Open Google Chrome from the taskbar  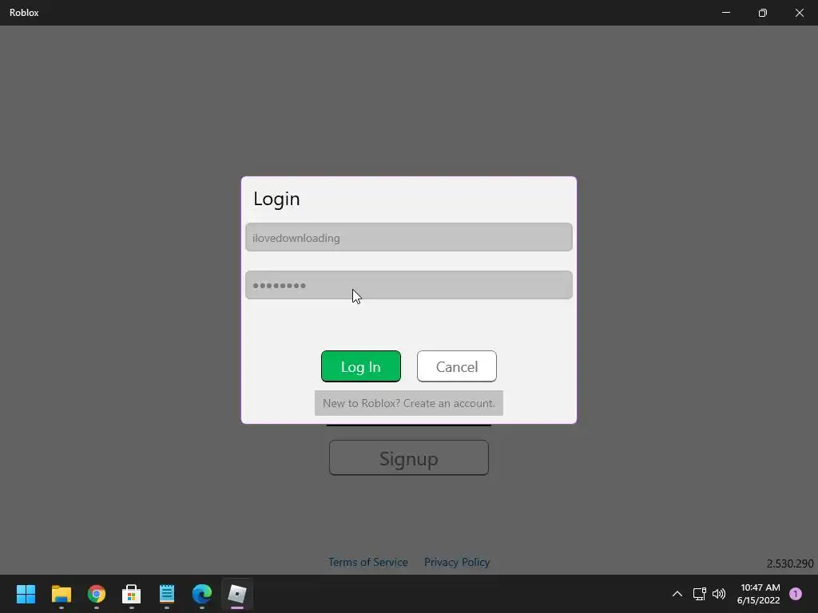tap(97, 594)
